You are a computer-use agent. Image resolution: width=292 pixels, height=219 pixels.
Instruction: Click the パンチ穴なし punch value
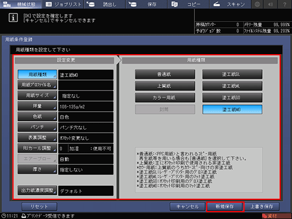point(86,128)
